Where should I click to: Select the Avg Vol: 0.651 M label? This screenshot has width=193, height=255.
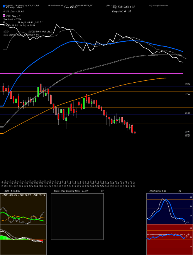coord(123,7)
